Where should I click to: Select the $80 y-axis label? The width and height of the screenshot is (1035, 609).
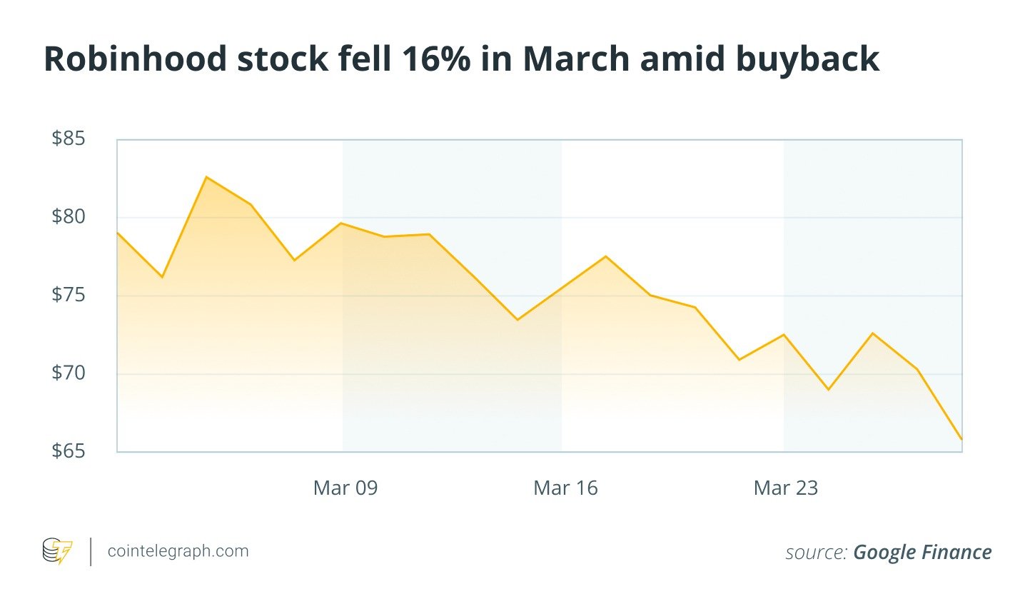[x=69, y=216]
